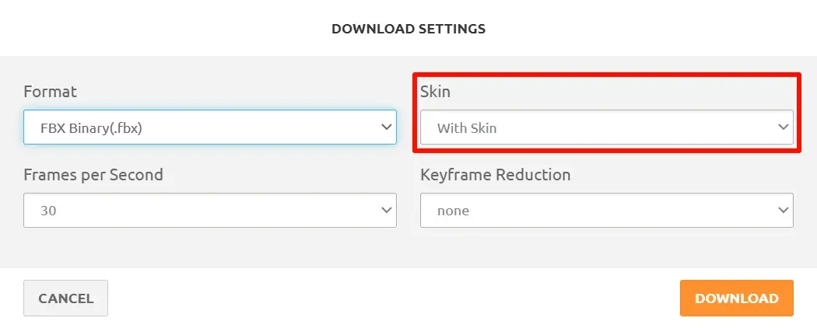This screenshot has height=328, width=817.
Task: Click the DOWNLOAD SETTINGS dialog title
Action: tap(408, 29)
